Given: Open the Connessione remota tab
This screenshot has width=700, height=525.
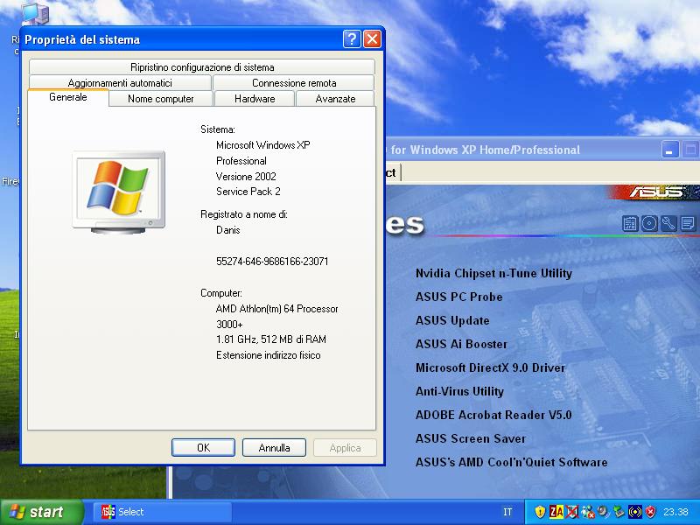Looking at the screenshot, I should 294,82.
